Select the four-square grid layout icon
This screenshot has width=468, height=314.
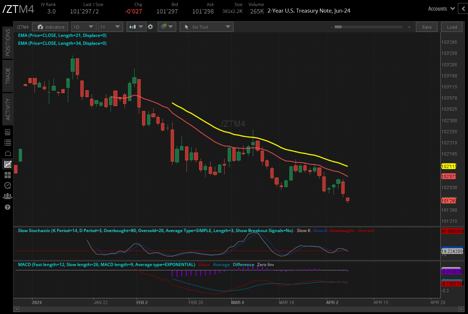pyautogui.click(x=8, y=175)
